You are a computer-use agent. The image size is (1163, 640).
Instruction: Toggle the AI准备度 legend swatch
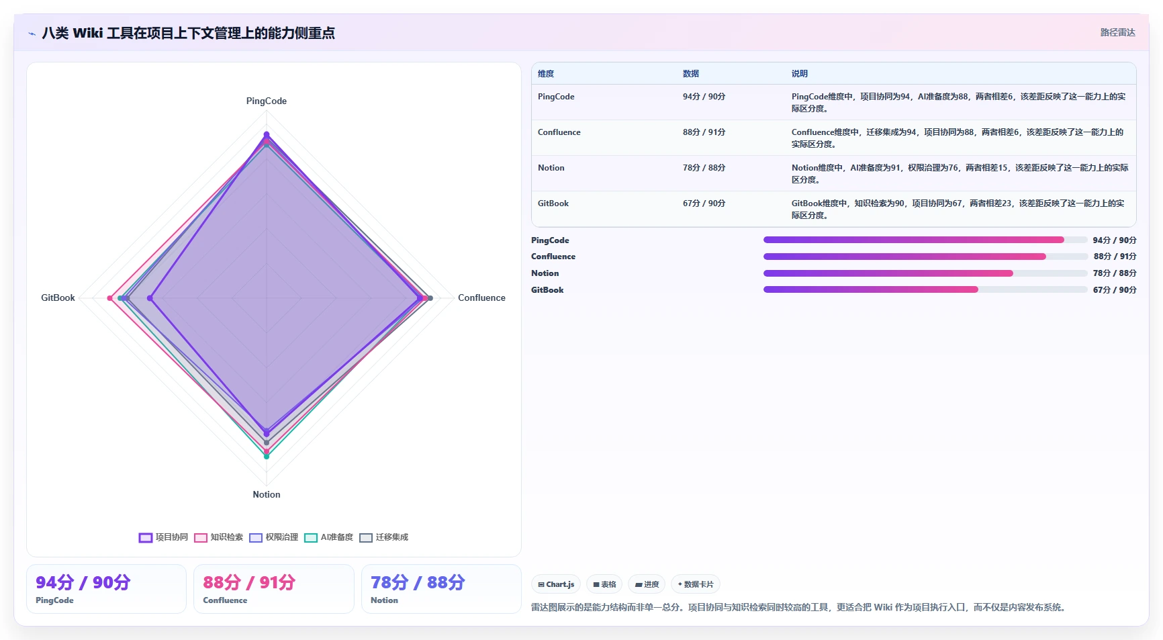(311, 537)
